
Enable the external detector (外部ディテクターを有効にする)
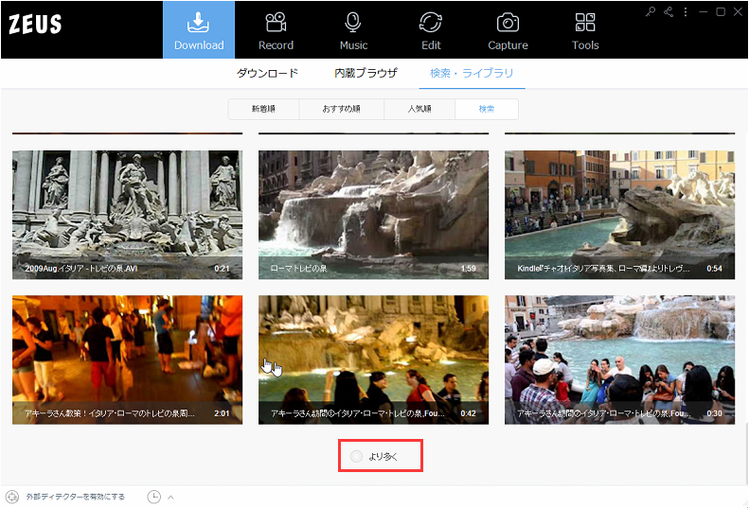66,497
